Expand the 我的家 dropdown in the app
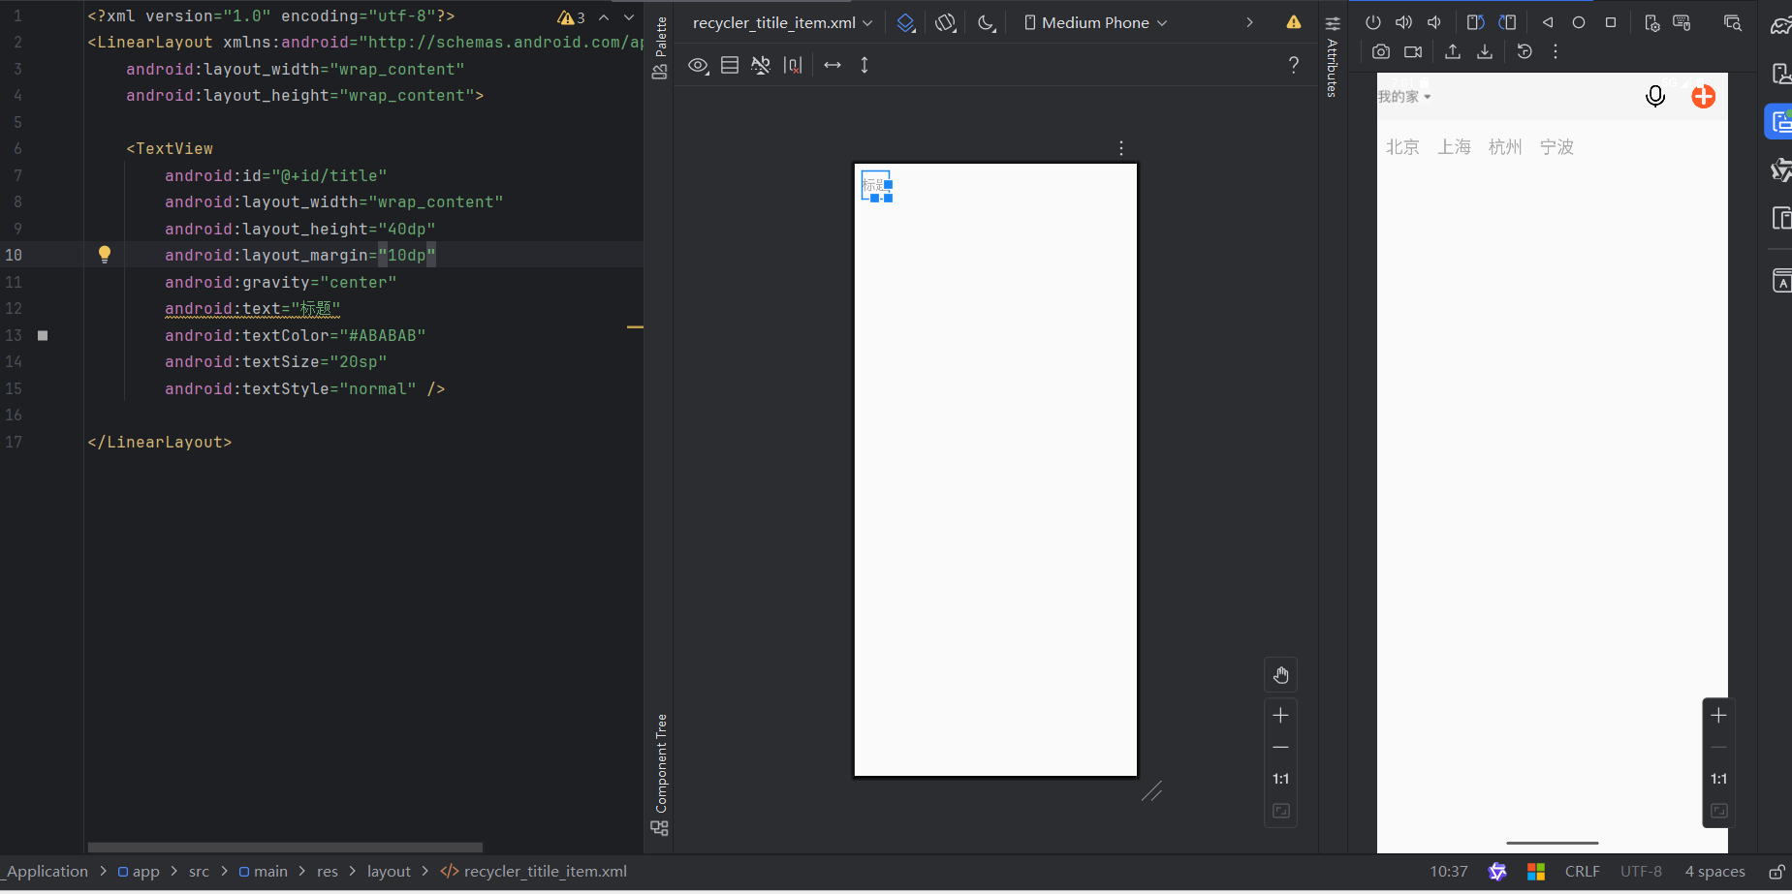 (1404, 97)
